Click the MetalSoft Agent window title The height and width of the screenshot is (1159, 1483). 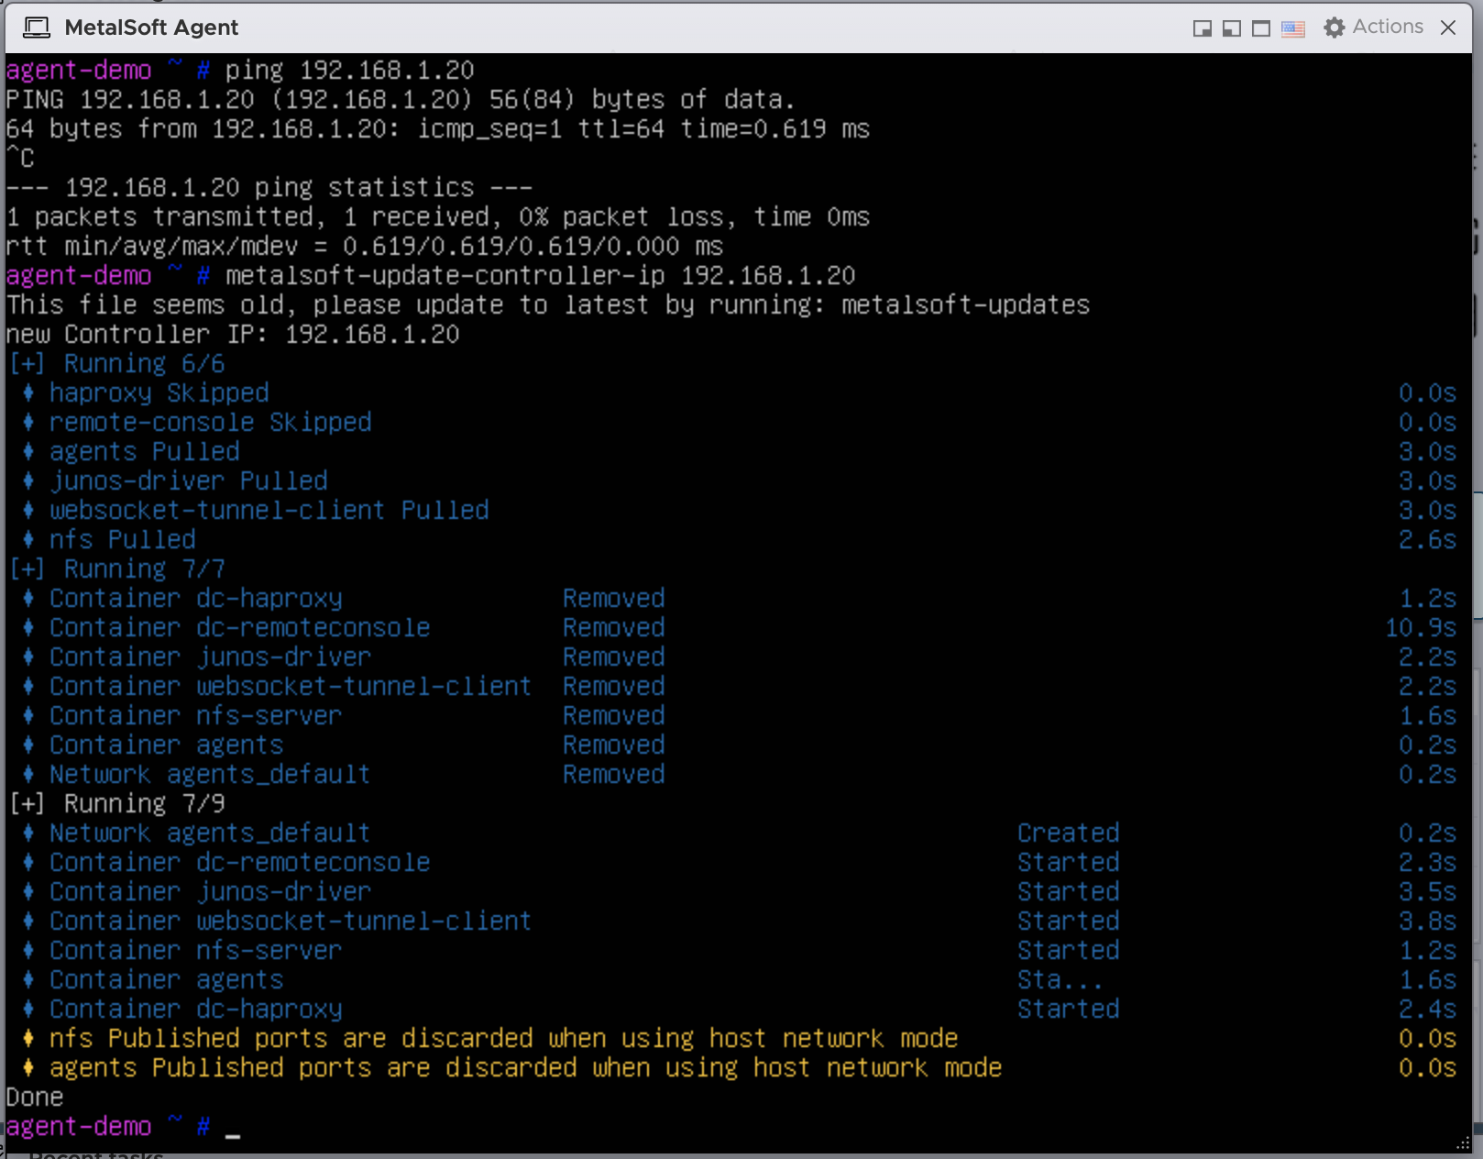151,28
